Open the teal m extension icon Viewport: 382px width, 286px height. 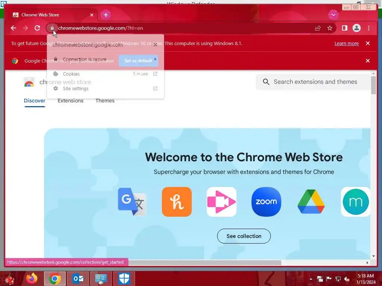(x=356, y=201)
